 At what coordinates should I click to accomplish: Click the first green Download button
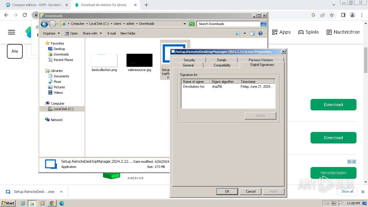pyautogui.click(x=333, y=105)
